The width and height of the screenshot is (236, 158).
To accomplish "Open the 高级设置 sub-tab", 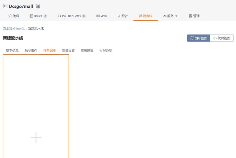I will coord(87,51).
